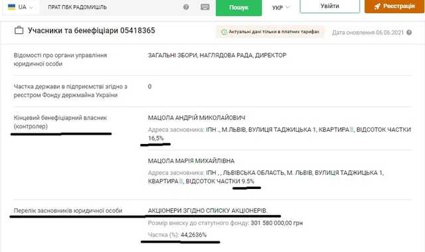Click the question mark help icon in search bar
The width and height of the screenshot is (425, 252).
[186, 7]
